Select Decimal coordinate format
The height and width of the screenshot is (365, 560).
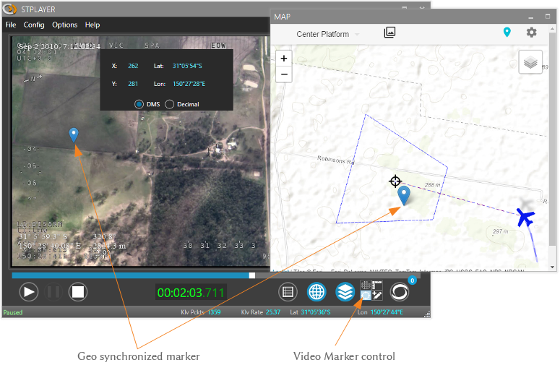pyautogui.click(x=170, y=104)
